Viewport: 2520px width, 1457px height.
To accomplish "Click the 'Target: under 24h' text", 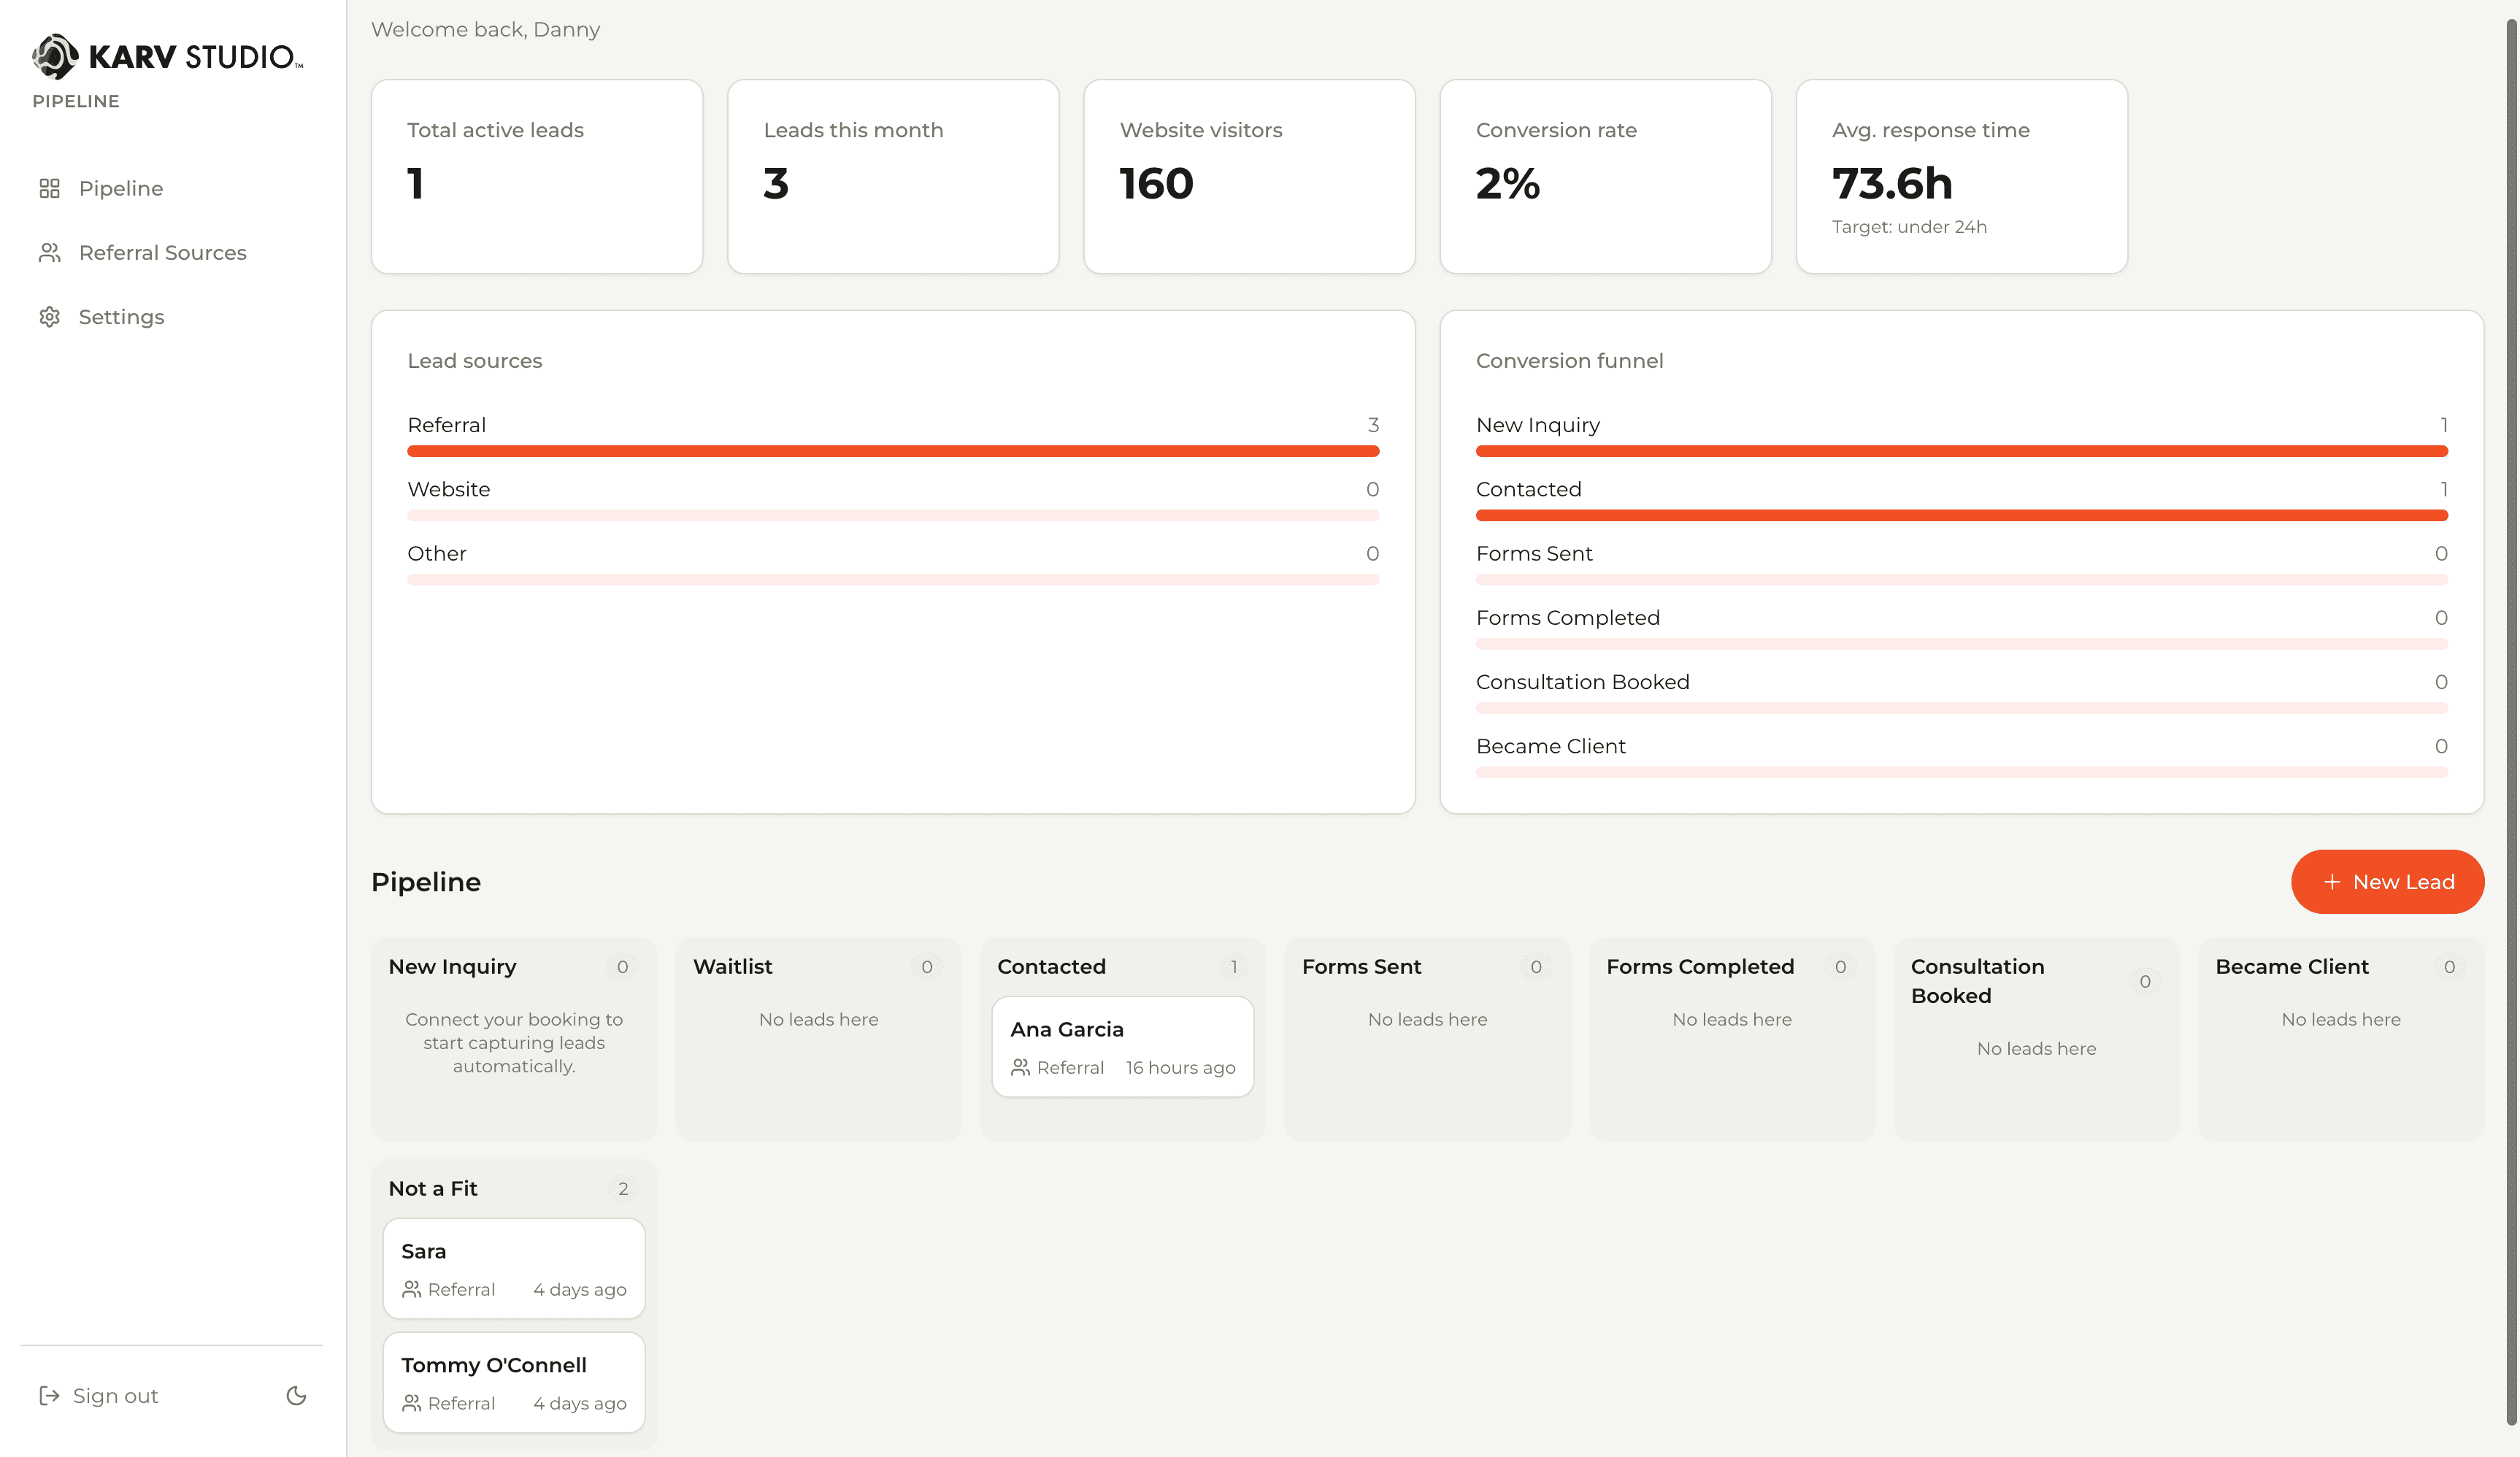I will tap(1908, 226).
